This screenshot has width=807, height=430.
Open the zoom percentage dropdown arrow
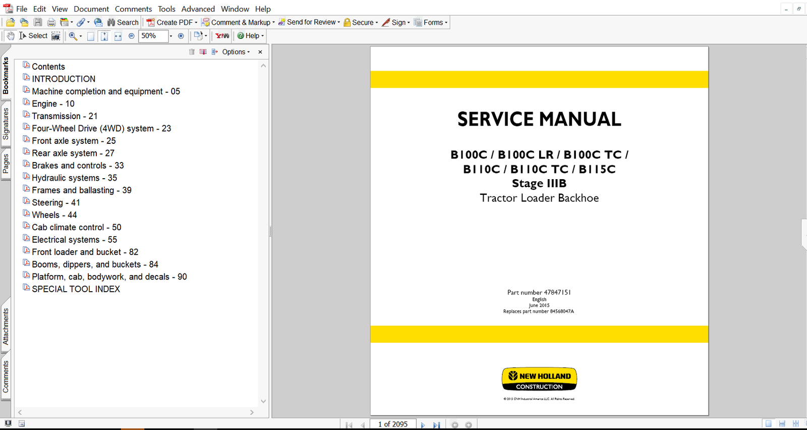coord(171,36)
